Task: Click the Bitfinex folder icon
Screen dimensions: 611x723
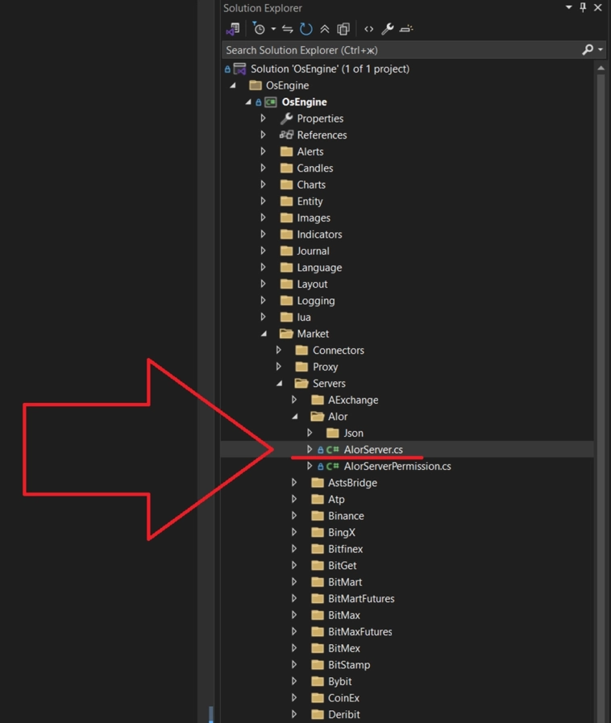Action: 318,549
